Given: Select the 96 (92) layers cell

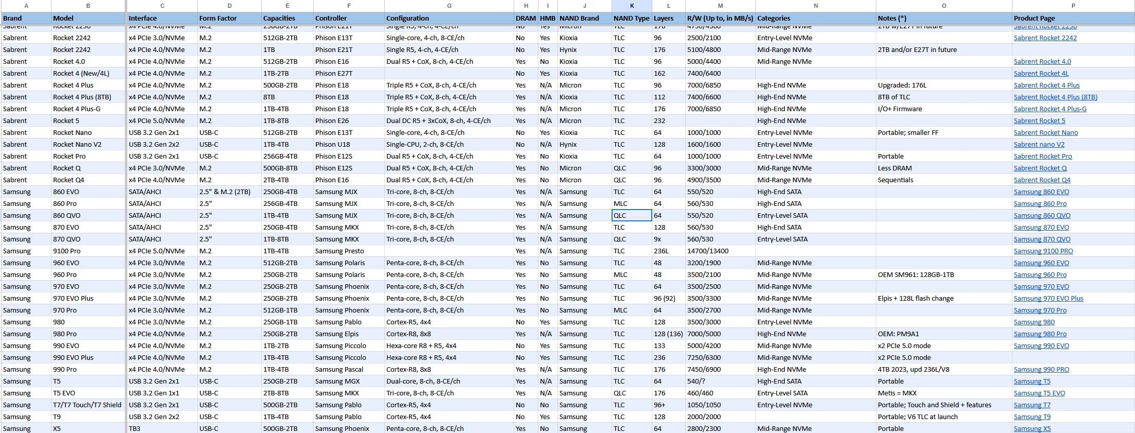Looking at the screenshot, I should [669, 298].
